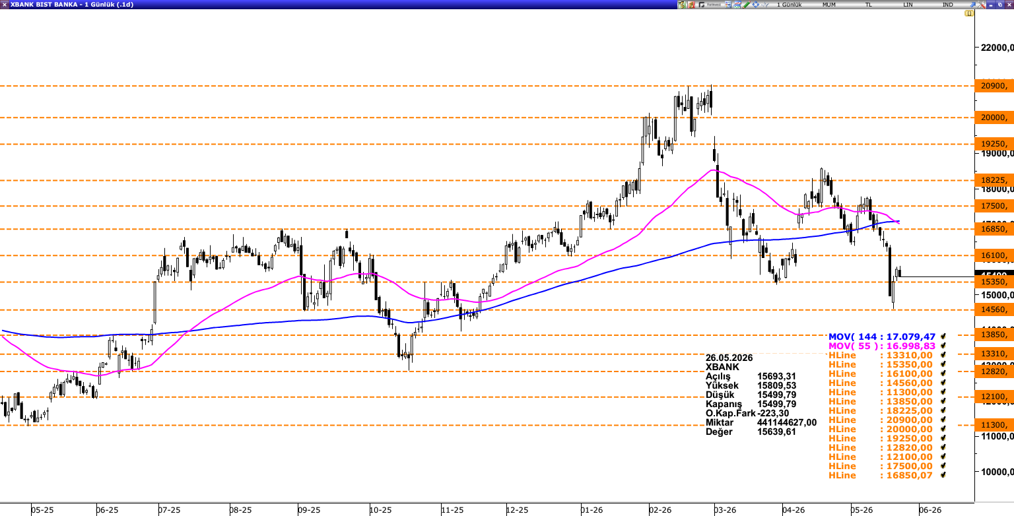Click the blue arrow detach icon

coord(972,5)
